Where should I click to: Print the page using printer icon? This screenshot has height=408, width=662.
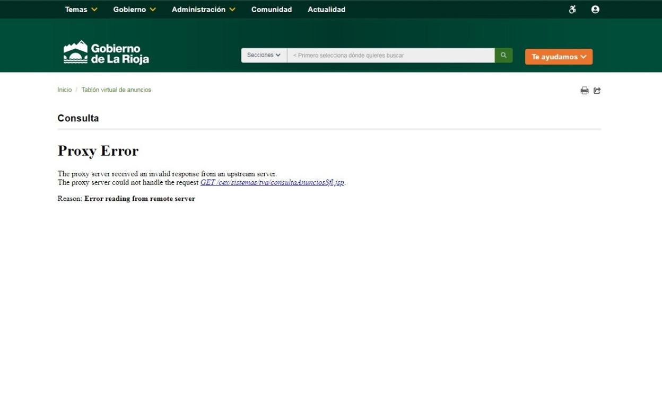(x=584, y=91)
